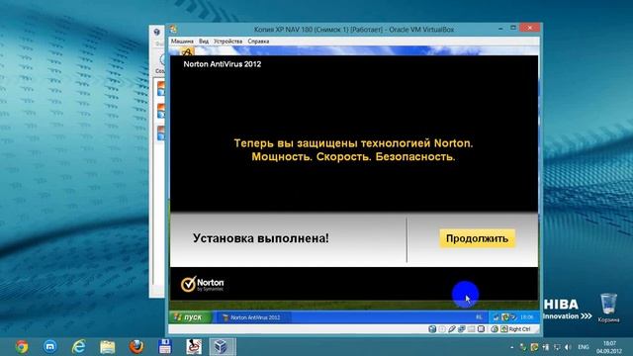Open the floppy disk icon app on taskbar
The image size is (633, 356).
tap(165, 347)
